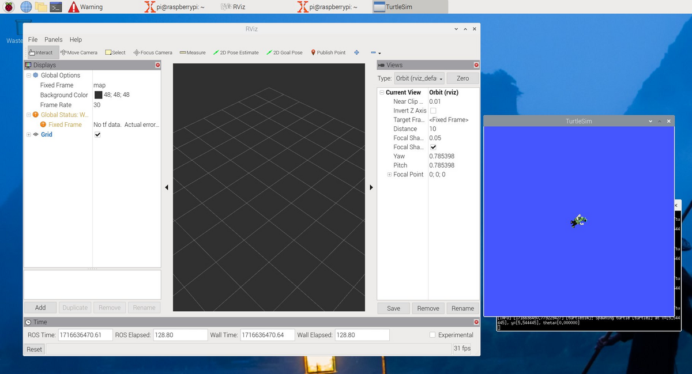Image resolution: width=692 pixels, height=374 pixels.
Task: Select the 2D Pose Estimate tool
Action: (236, 52)
